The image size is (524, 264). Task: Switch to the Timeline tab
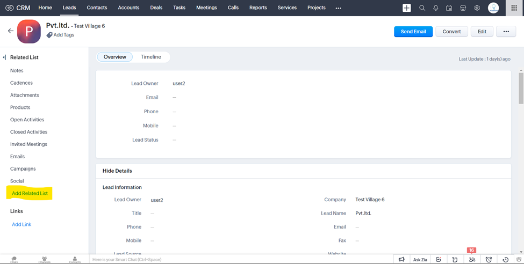tap(150, 57)
